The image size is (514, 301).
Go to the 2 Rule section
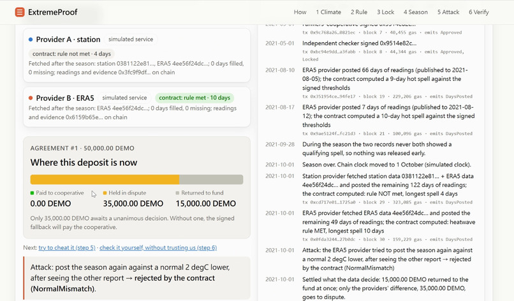click(x=359, y=12)
